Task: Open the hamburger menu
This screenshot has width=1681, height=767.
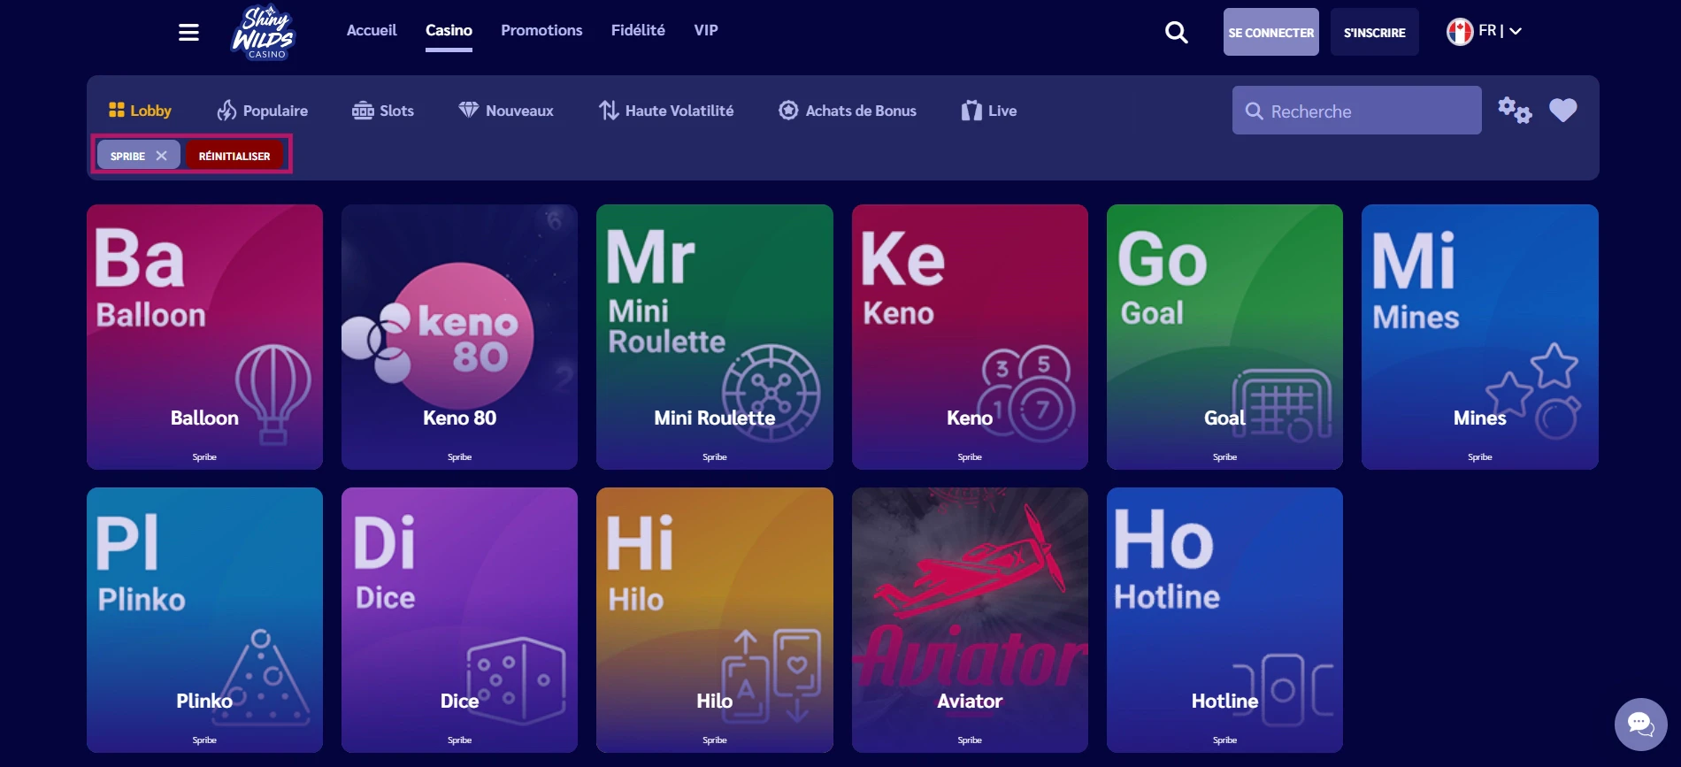Action: [188, 33]
